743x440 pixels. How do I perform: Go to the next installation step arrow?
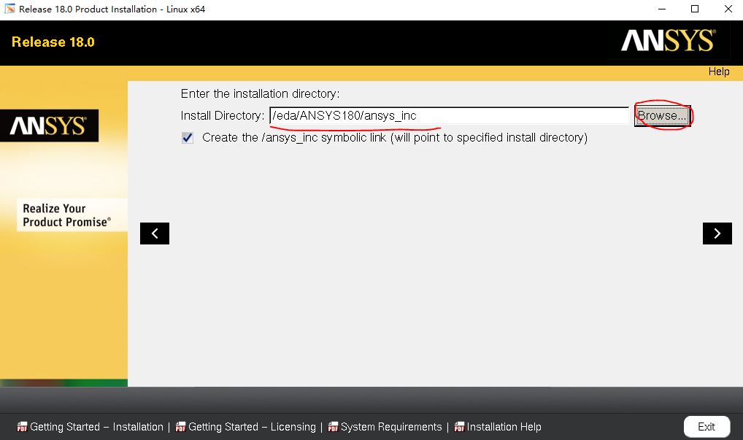[717, 233]
